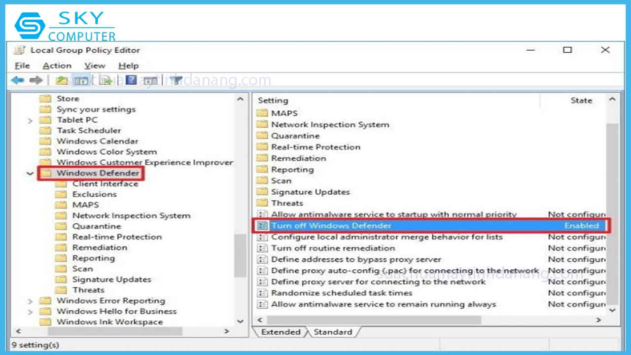Viewport: 631px width, 355px height.
Task: Select Network Inspection System in the tree
Action: coord(131,215)
